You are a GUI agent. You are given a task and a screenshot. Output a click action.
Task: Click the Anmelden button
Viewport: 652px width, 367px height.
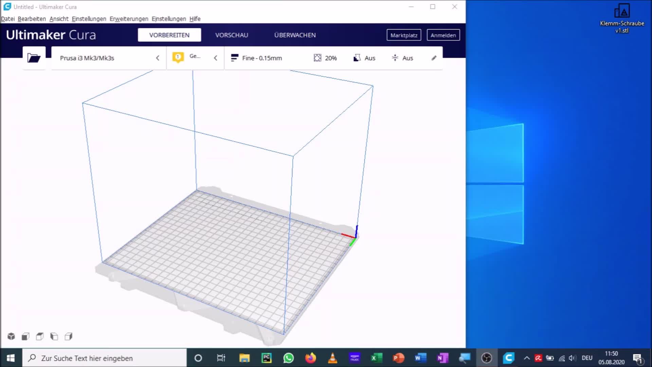[x=443, y=35]
